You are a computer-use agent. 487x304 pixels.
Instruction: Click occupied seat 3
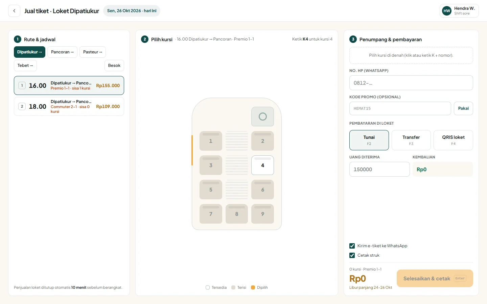click(211, 165)
